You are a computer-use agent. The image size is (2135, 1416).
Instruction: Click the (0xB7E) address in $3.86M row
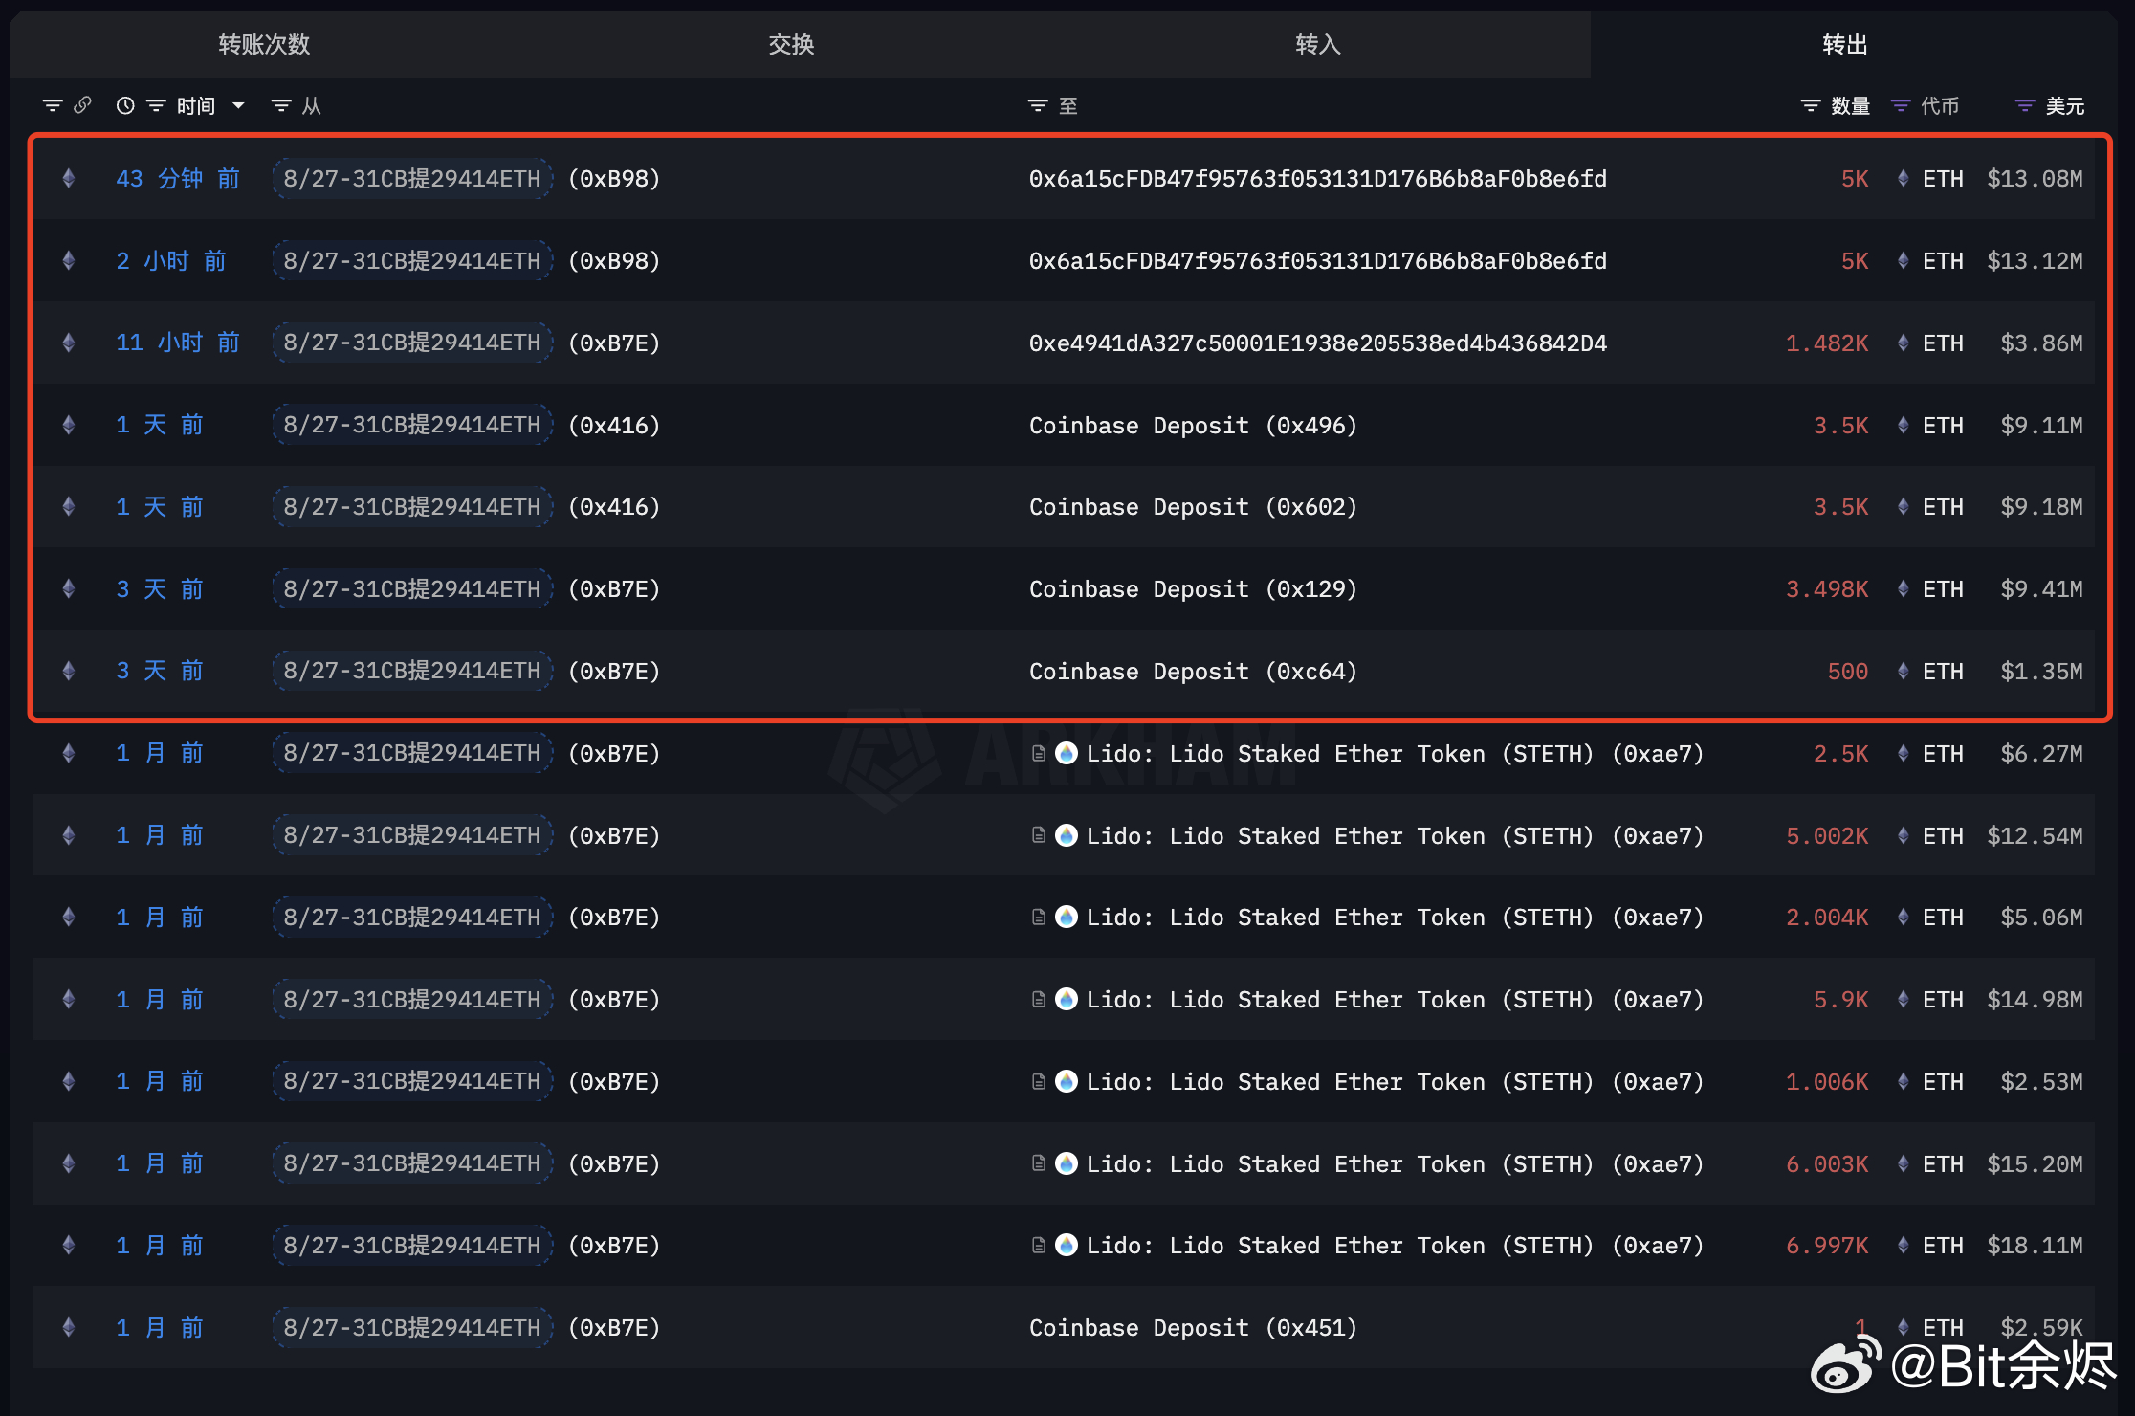(x=614, y=343)
